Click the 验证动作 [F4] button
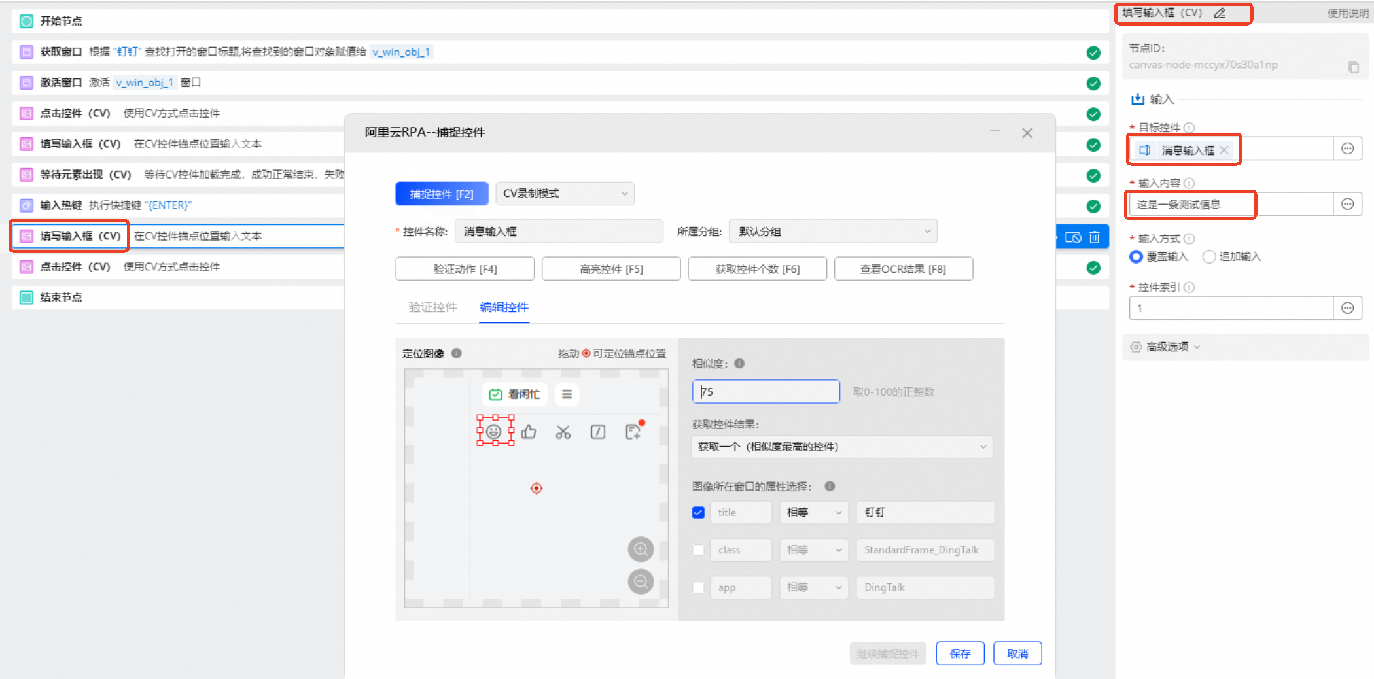 [x=465, y=269]
